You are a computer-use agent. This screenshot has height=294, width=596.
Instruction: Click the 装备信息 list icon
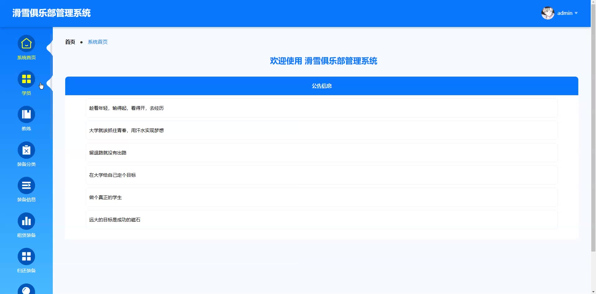(26, 185)
